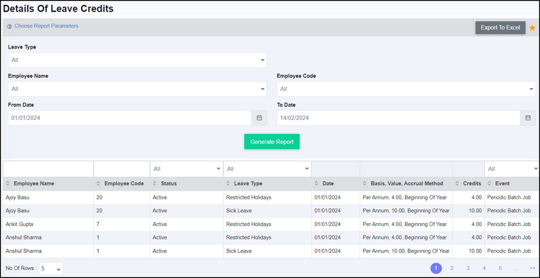This screenshot has height=278, width=540.
Task: Click the Employee Name column header
Action: click(34, 183)
